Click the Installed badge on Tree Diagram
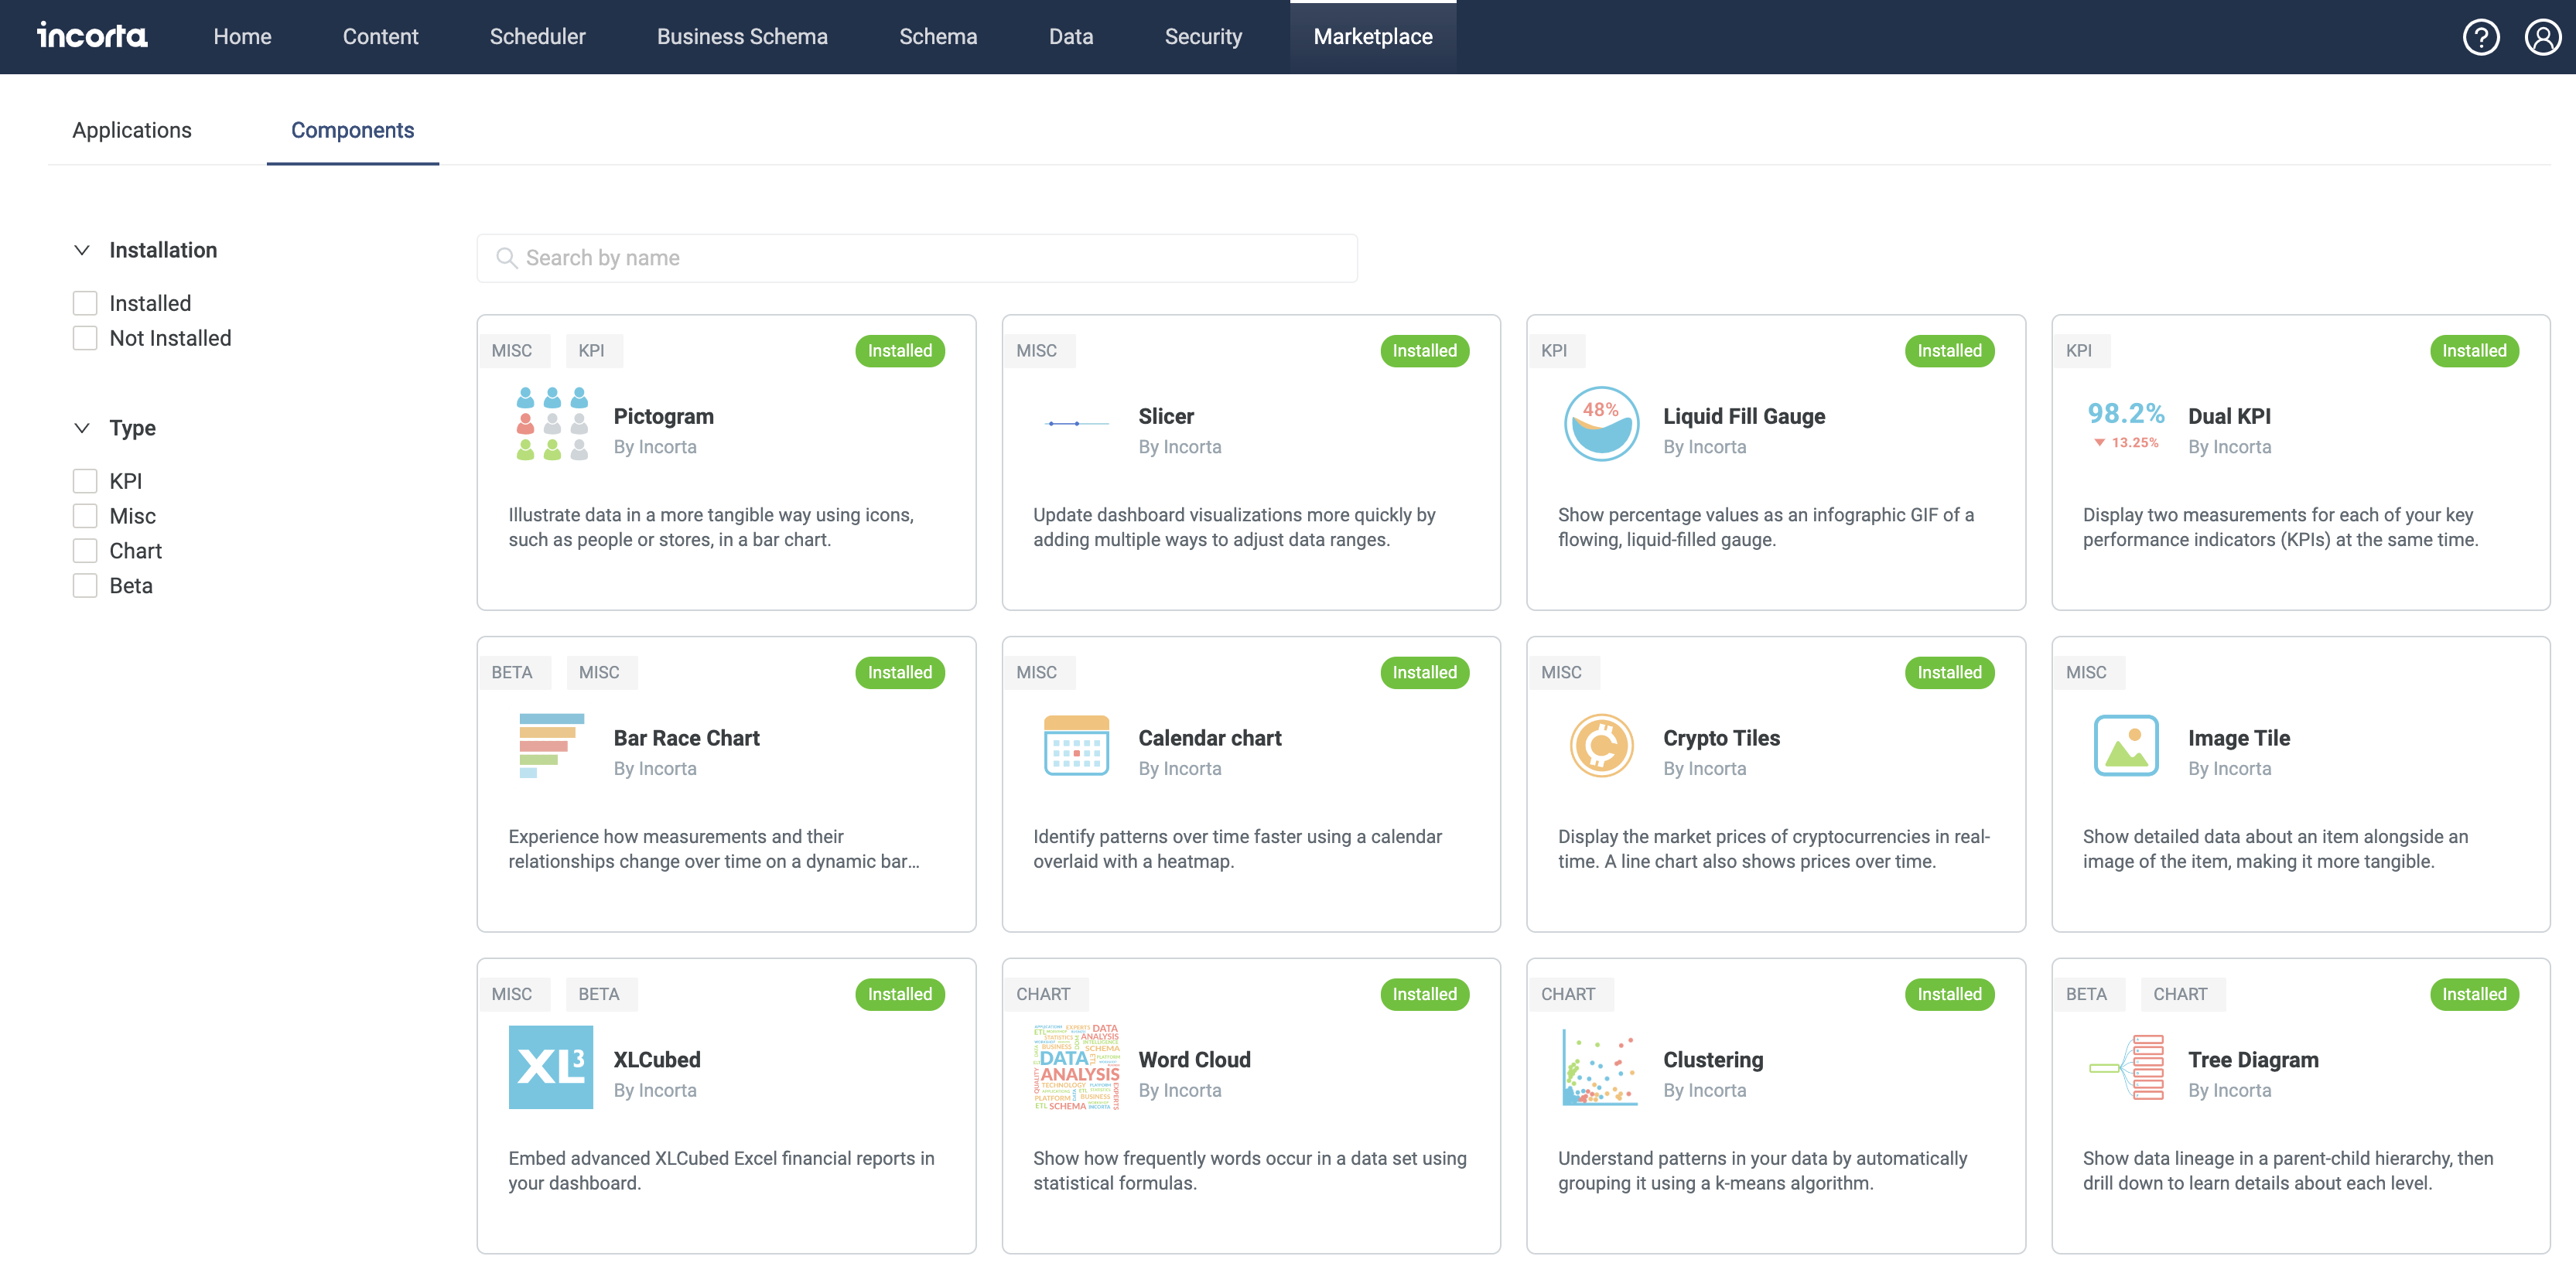This screenshot has width=2576, height=1270. [2474, 994]
